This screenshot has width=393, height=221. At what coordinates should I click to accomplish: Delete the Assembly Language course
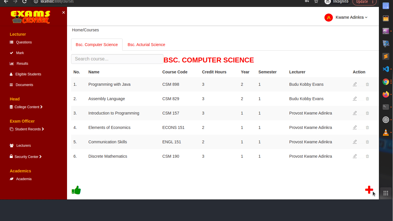[x=367, y=99]
